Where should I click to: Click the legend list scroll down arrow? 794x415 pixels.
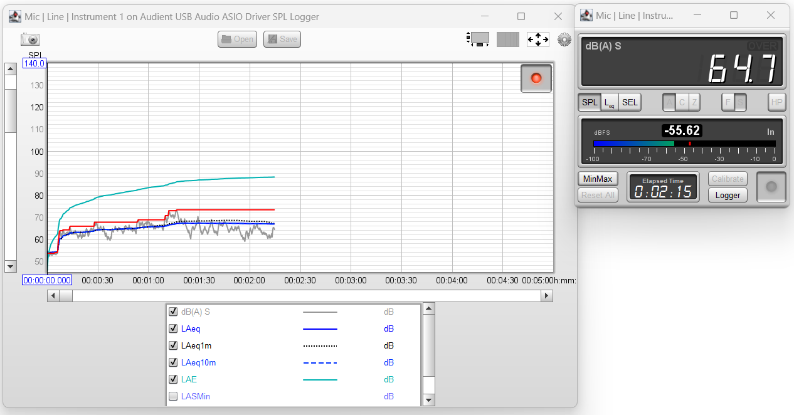[429, 400]
